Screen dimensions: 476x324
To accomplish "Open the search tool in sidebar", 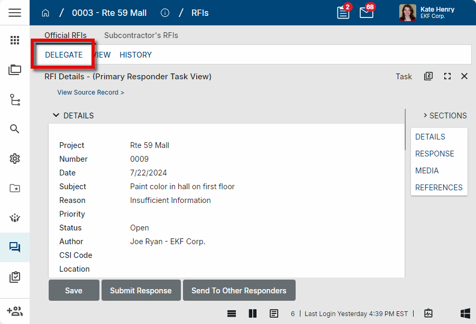I will (15, 129).
